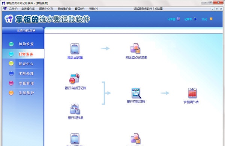The width and height of the screenshot is (225, 146).
Task: Open 系统维护 in the sidebar
Action: point(26,93)
